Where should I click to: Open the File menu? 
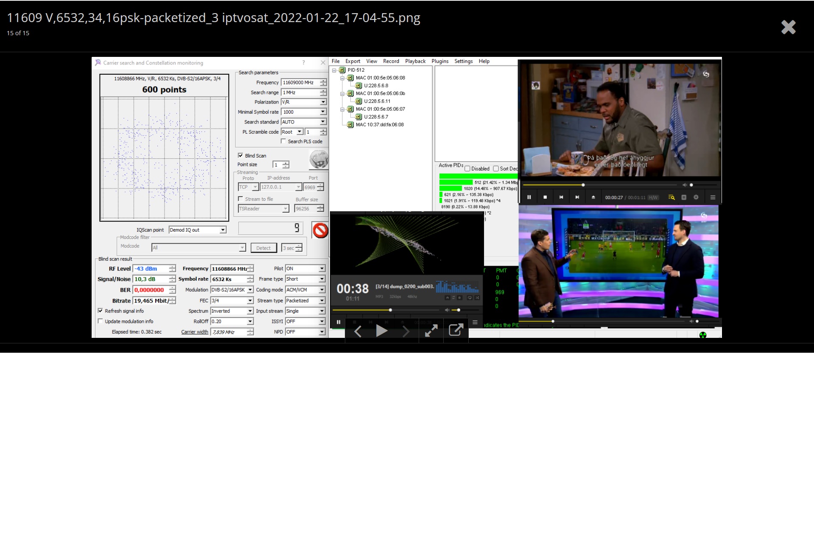click(336, 61)
